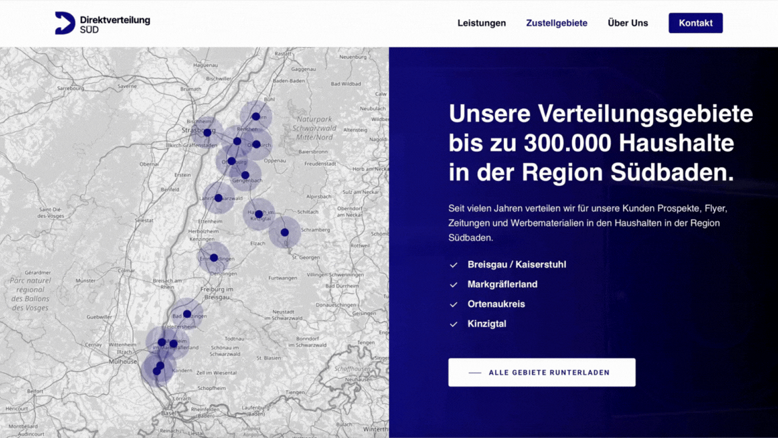Click the Haslach im Kinzigtal marker
This screenshot has width=778, height=438.
point(259,214)
